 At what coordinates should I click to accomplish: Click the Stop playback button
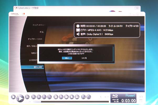13,97
